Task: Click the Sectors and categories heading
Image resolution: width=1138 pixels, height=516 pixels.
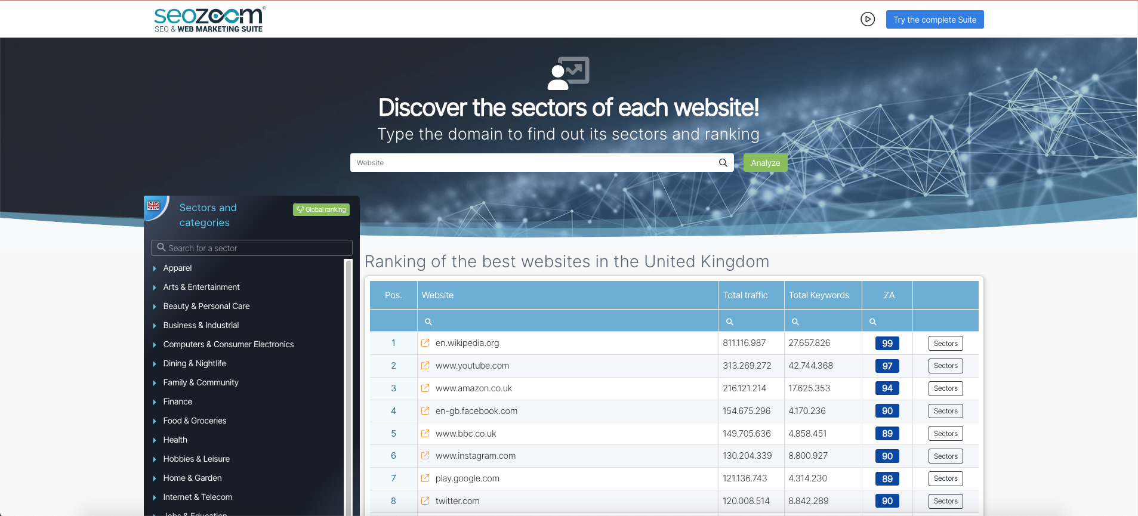Action: click(208, 215)
